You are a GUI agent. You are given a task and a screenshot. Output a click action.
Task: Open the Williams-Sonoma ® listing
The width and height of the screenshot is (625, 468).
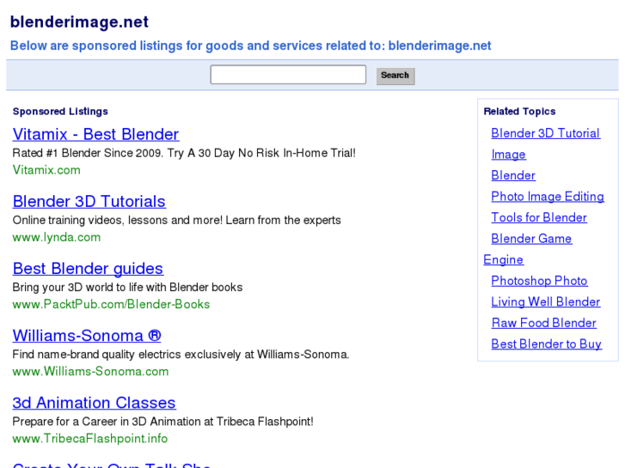click(x=87, y=336)
